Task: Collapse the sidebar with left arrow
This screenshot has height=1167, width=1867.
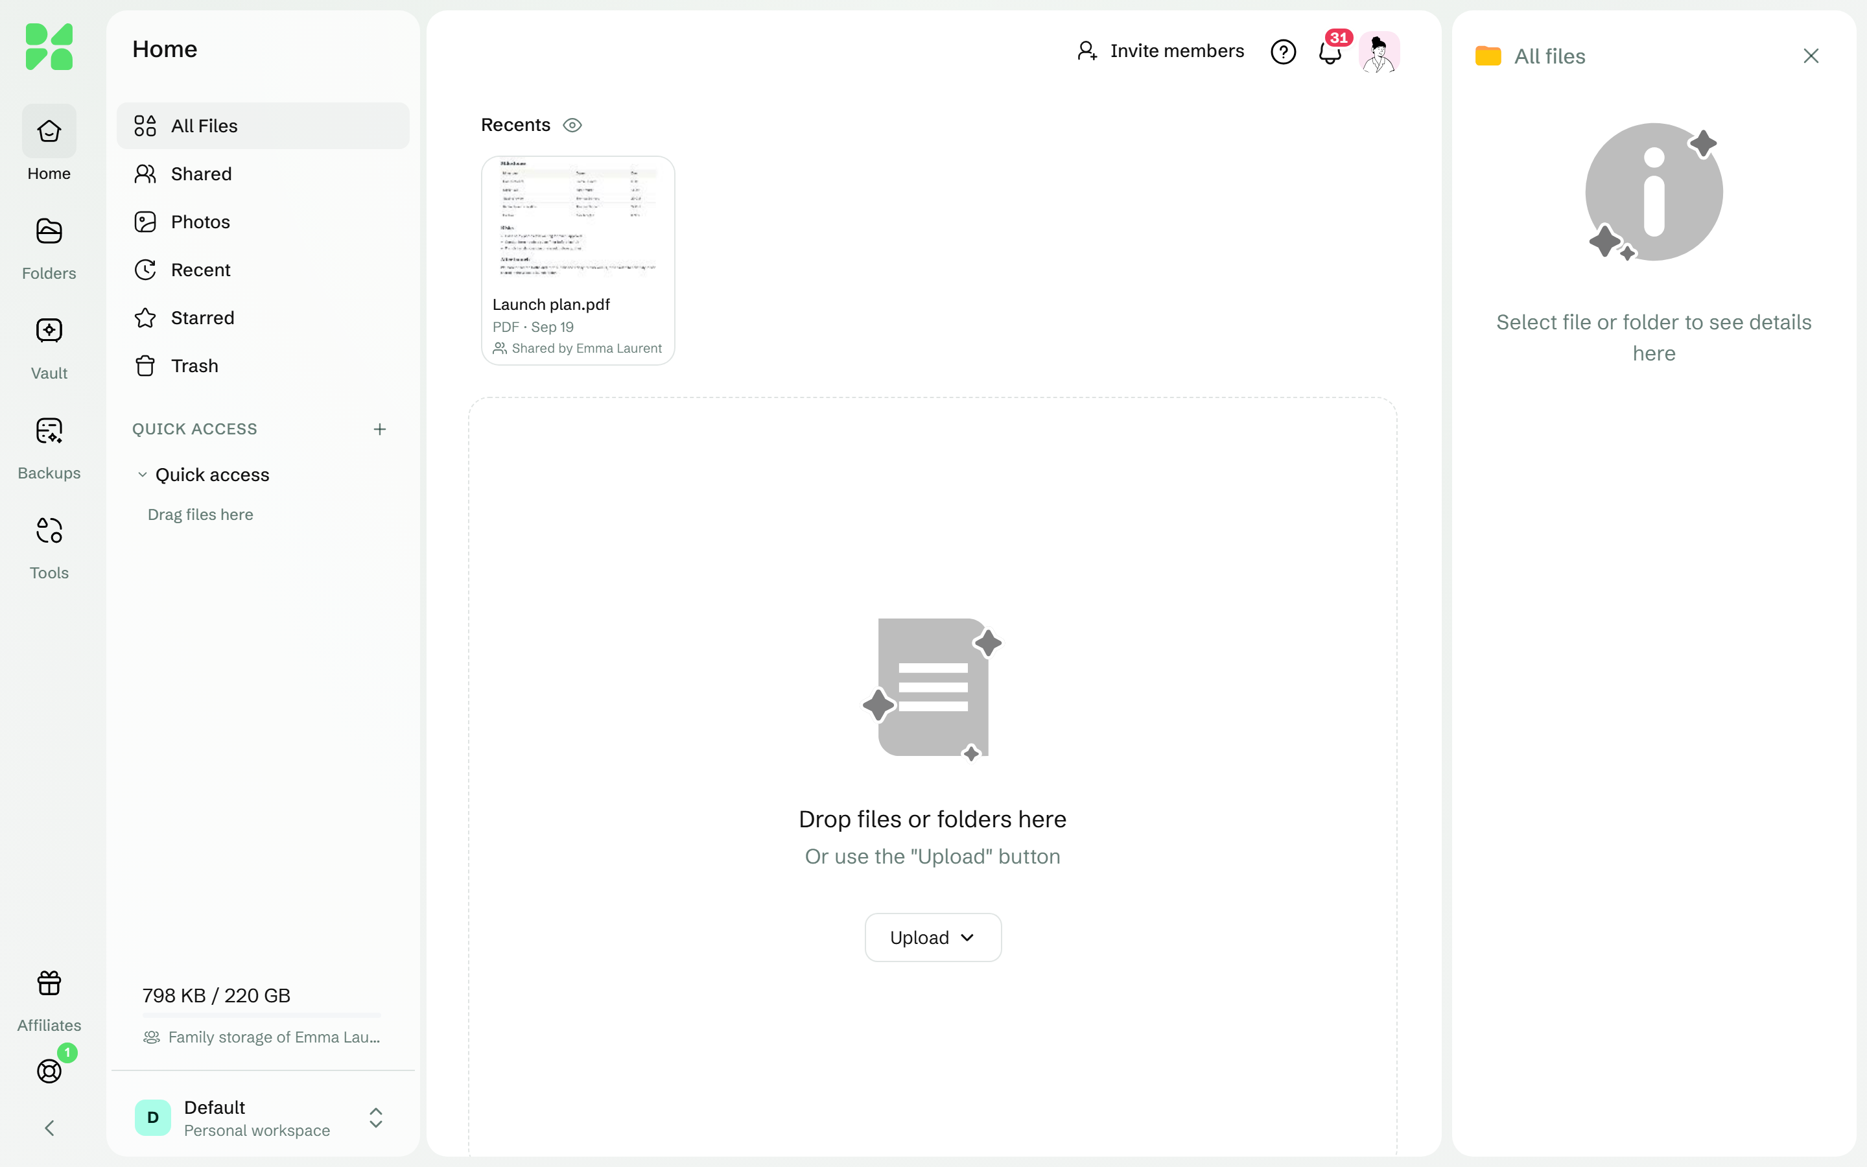Action: coord(49,1128)
